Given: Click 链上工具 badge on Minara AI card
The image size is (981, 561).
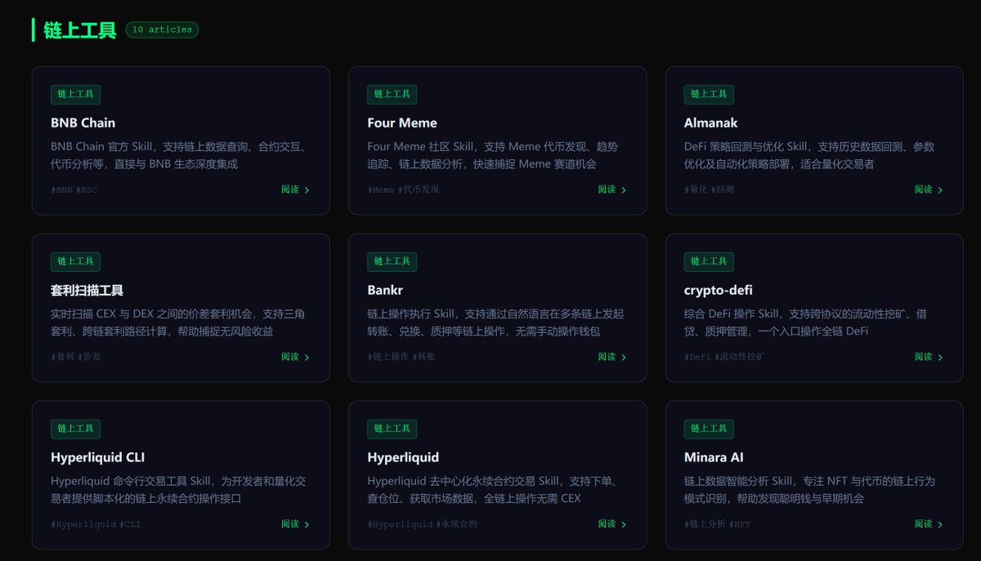Looking at the screenshot, I should [x=709, y=429].
